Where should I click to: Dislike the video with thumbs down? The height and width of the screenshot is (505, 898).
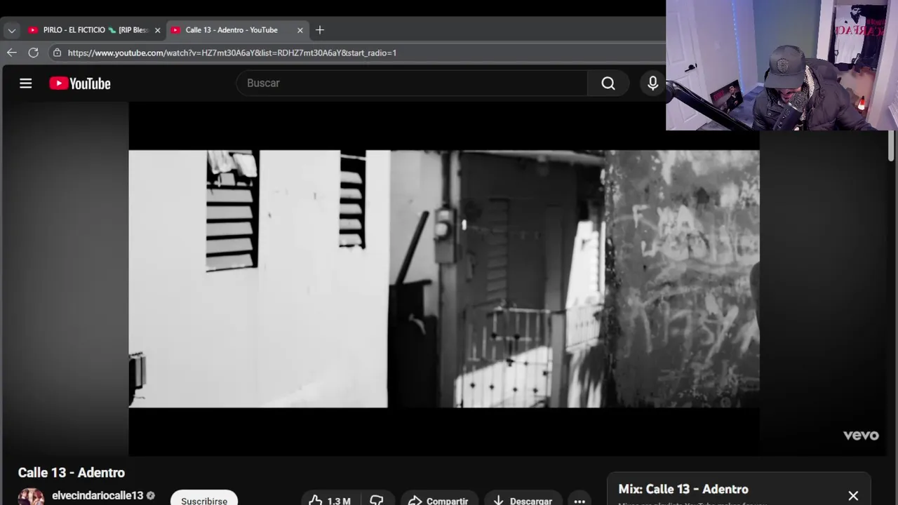pyautogui.click(x=377, y=500)
